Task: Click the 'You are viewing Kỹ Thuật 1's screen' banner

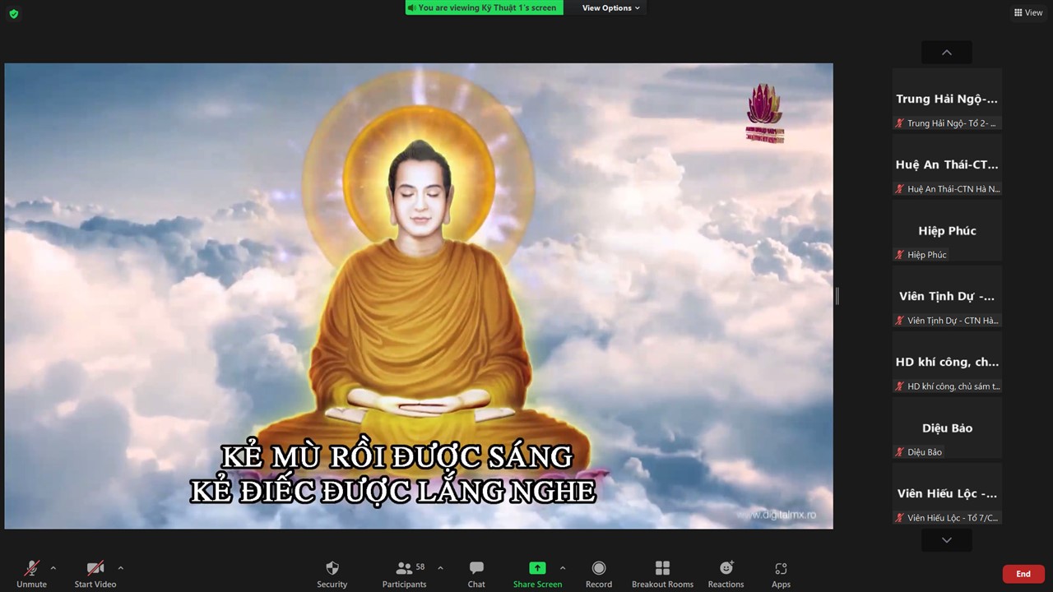Action: pyautogui.click(x=485, y=8)
